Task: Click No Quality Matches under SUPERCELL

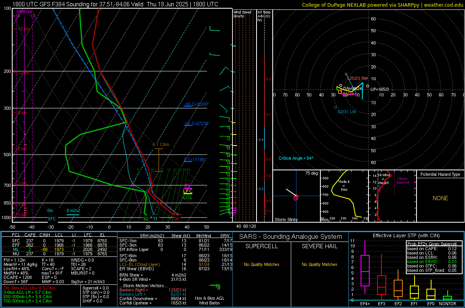Action: pyautogui.click(x=262, y=264)
